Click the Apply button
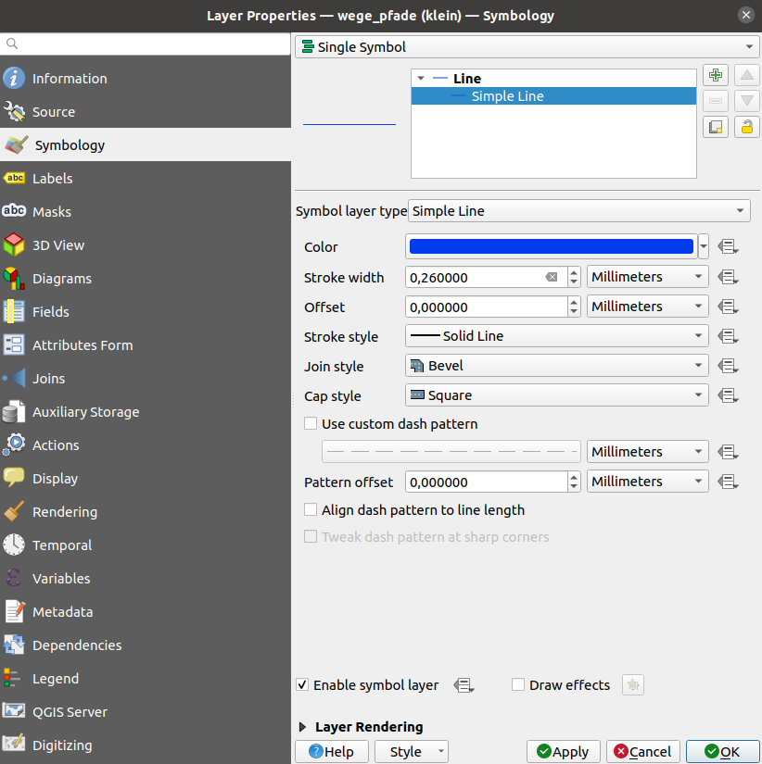The image size is (762, 764). 563,751
